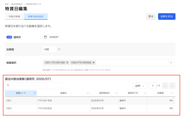184x118 pixels.
Task: Toggle ascending sort arrow on 組織コード column
Action: coord(35,93)
